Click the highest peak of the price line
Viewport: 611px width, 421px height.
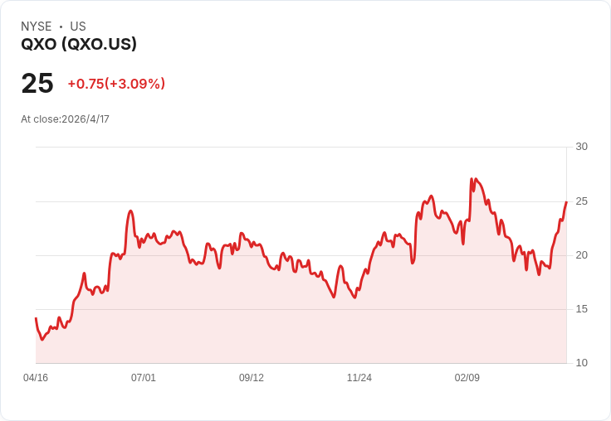coord(472,179)
